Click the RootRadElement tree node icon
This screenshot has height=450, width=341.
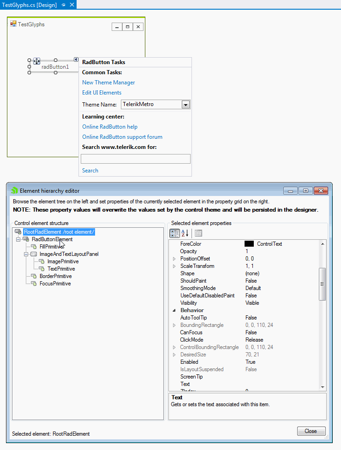coord(18,231)
